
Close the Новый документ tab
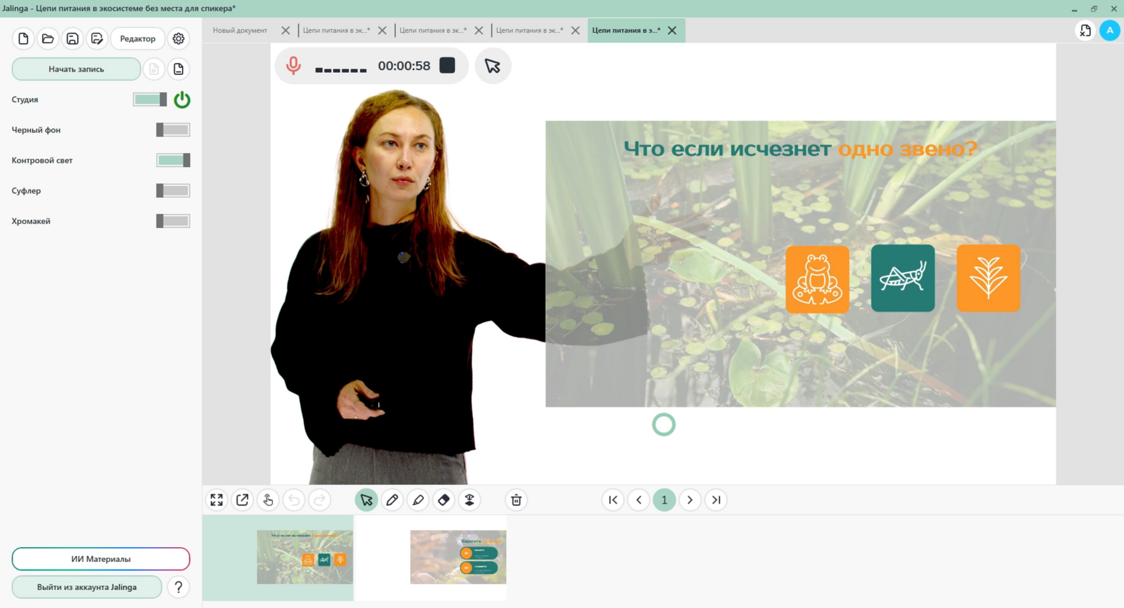click(x=286, y=30)
